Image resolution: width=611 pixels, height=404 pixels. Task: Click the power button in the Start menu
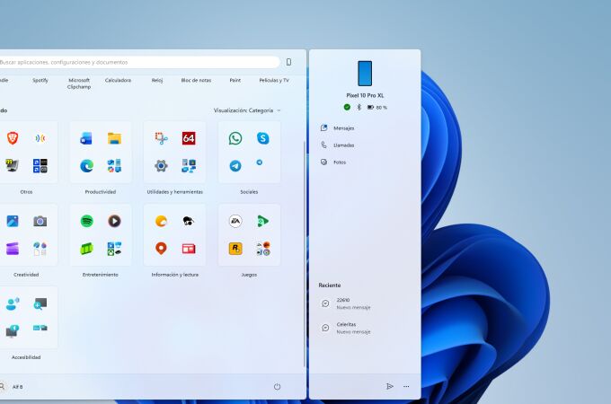coord(277,386)
